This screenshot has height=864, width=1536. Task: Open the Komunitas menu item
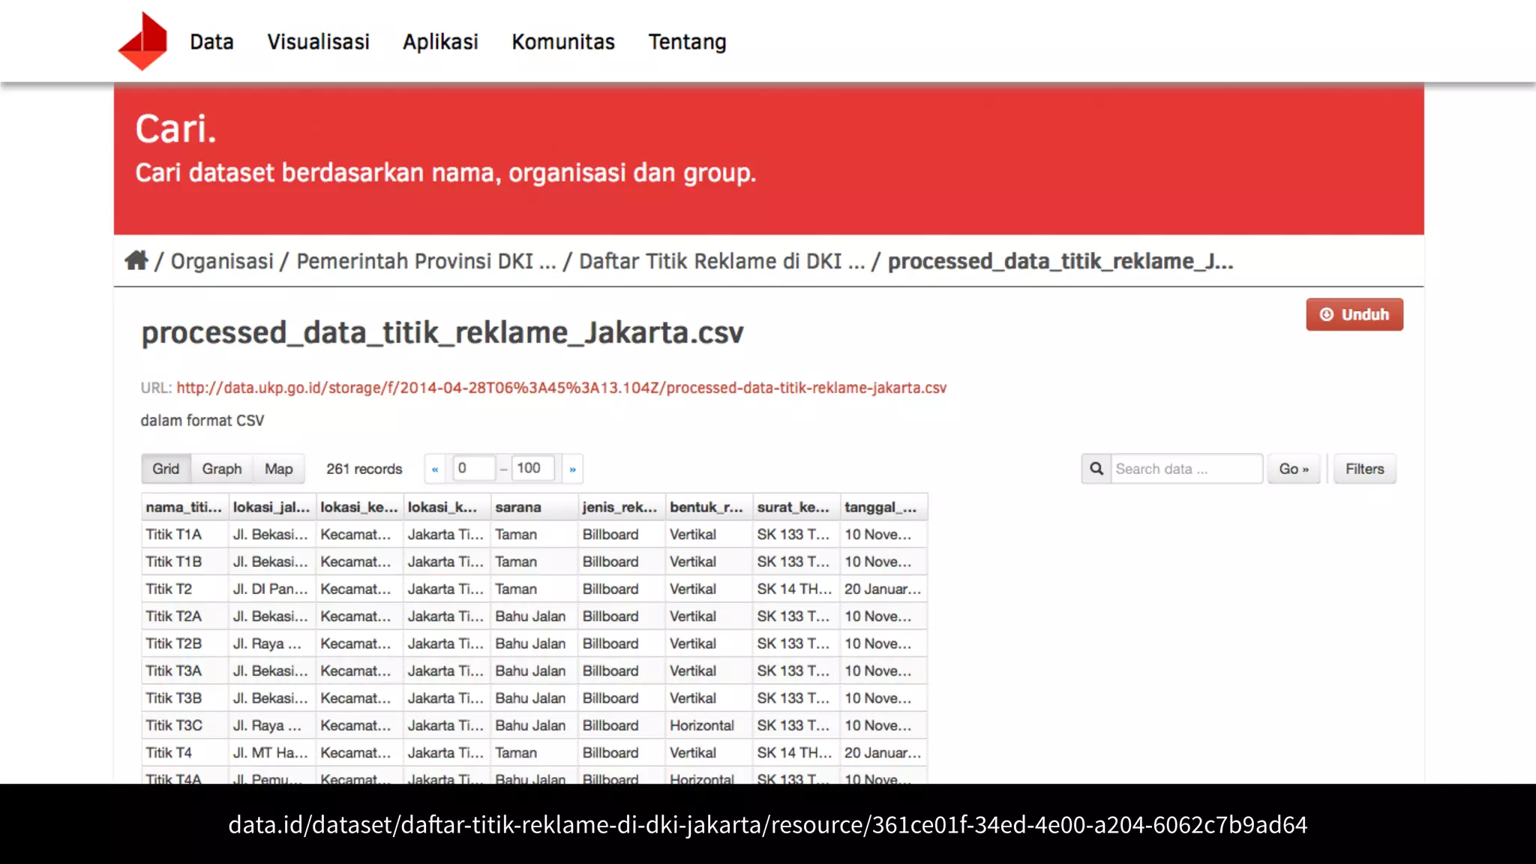pyautogui.click(x=562, y=42)
